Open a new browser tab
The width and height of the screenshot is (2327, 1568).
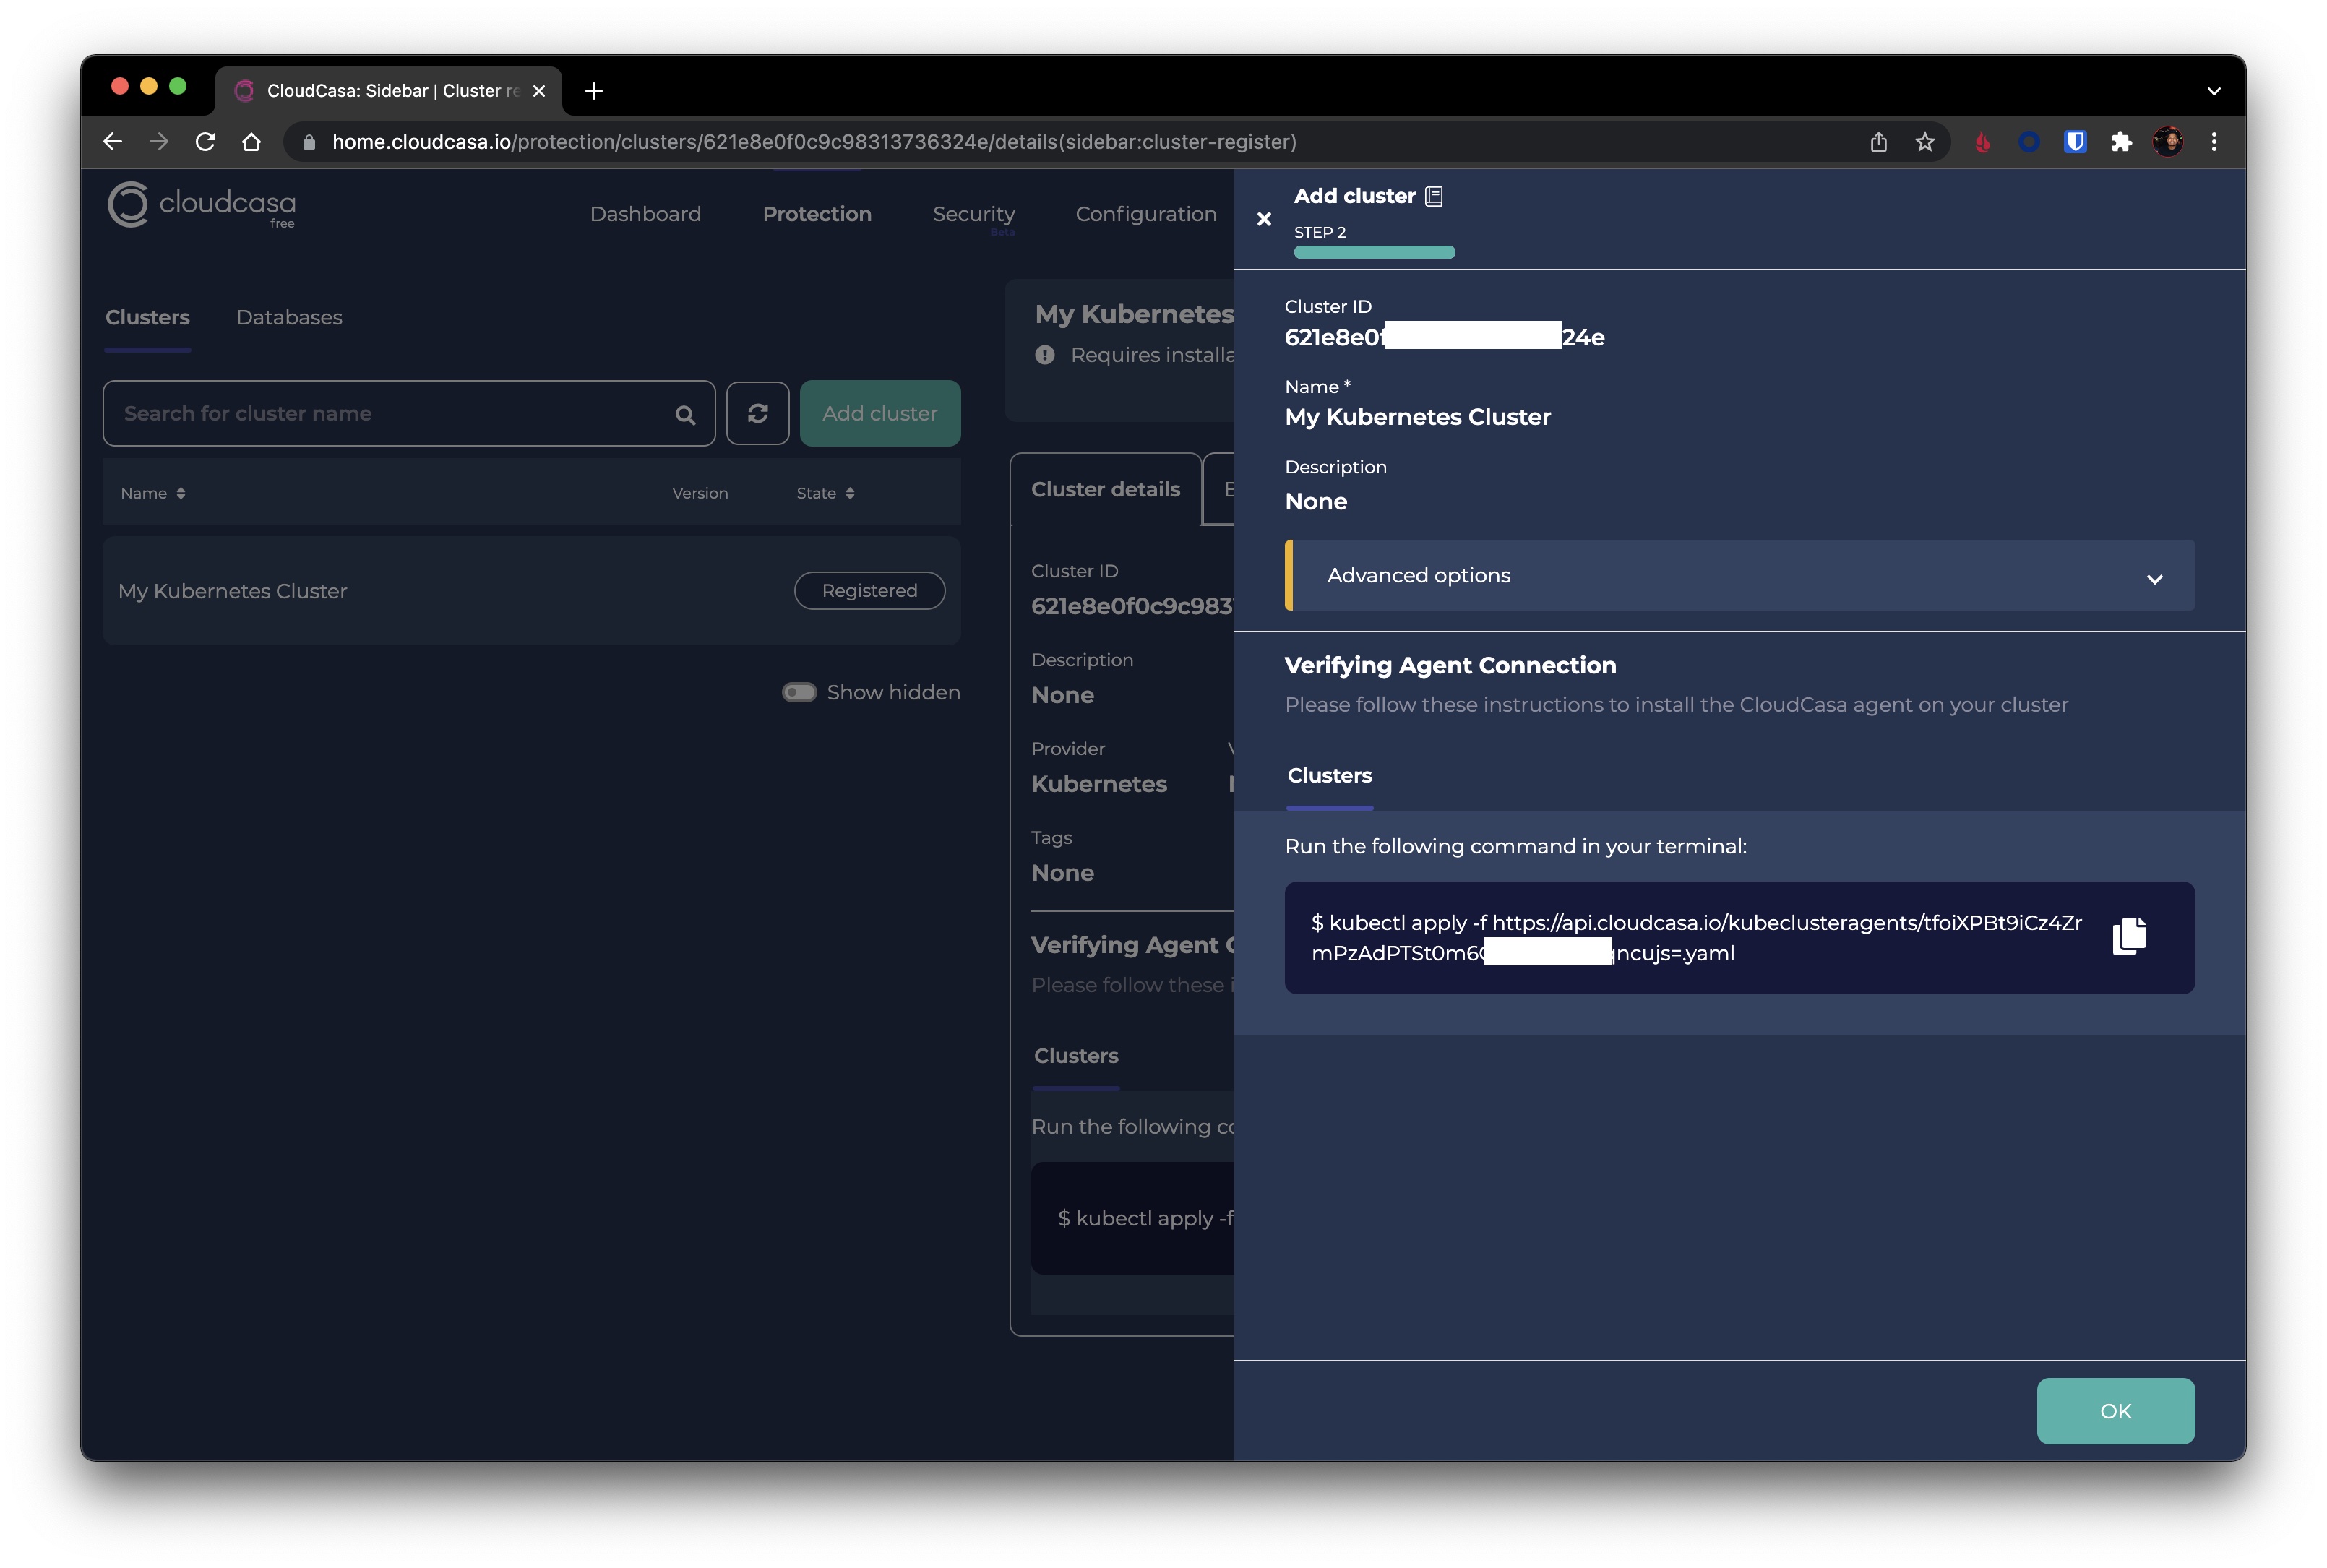(x=593, y=91)
